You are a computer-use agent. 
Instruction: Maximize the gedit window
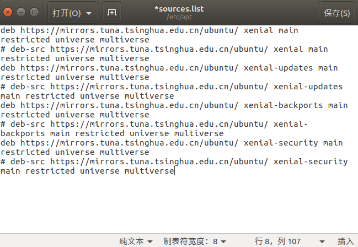point(34,12)
